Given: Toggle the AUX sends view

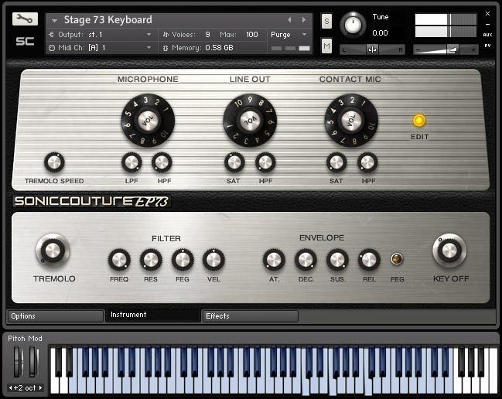Looking at the screenshot, I should (x=487, y=35).
